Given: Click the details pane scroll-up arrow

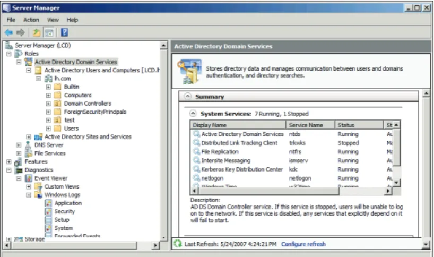Looking at the screenshot, I should [426, 93].
